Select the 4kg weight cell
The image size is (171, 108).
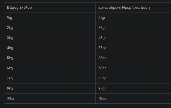coord(50,48)
